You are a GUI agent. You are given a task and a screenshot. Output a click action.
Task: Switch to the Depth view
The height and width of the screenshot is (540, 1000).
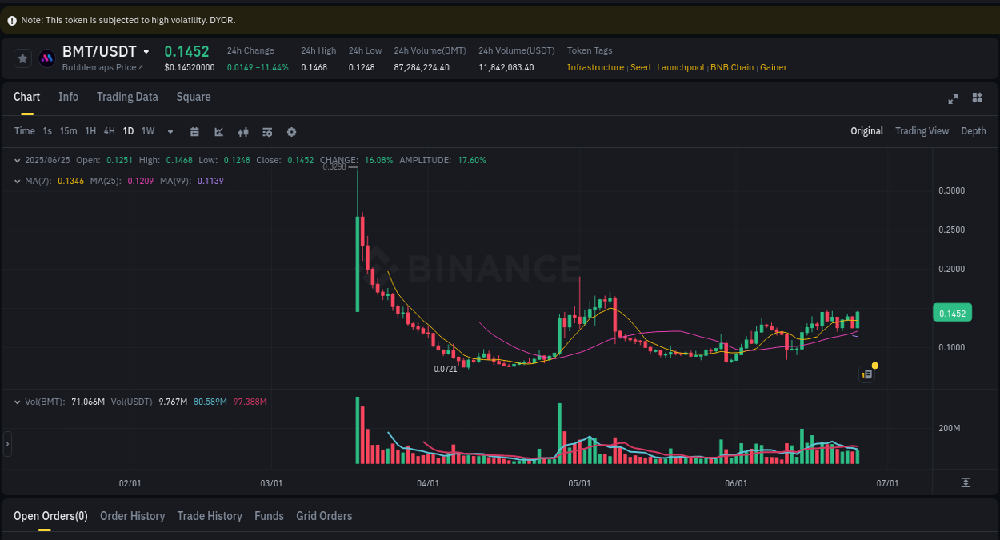pyautogui.click(x=974, y=130)
